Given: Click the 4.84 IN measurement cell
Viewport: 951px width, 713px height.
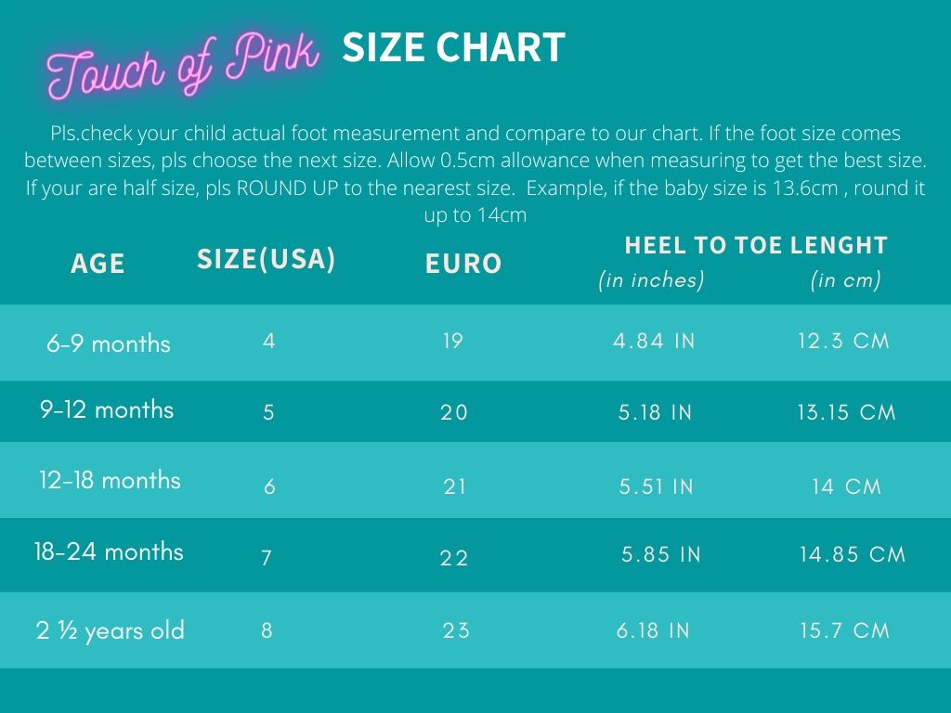Looking at the screenshot, I should pos(654,342).
